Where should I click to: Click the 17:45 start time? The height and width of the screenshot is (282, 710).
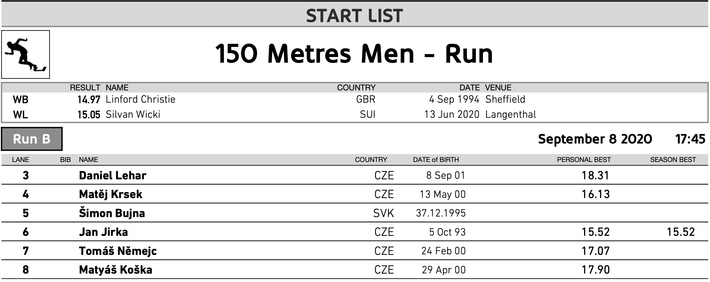(690, 139)
